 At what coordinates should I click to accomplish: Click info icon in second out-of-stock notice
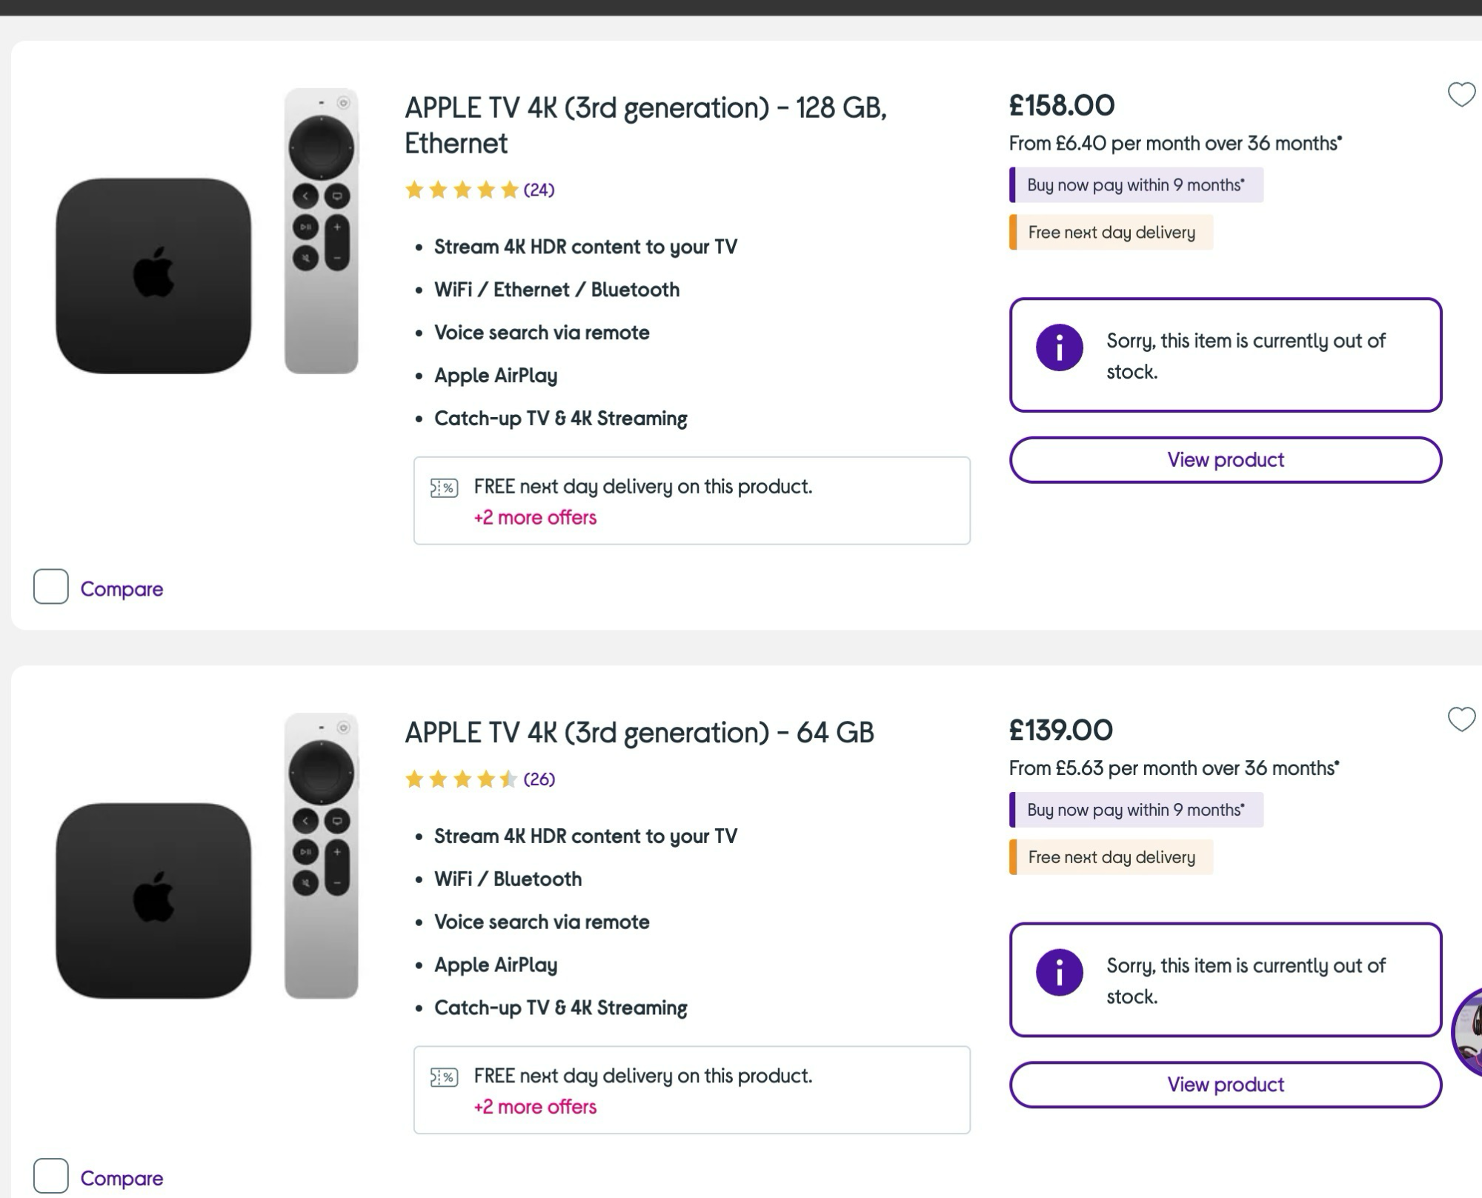tap(1059, 972)
